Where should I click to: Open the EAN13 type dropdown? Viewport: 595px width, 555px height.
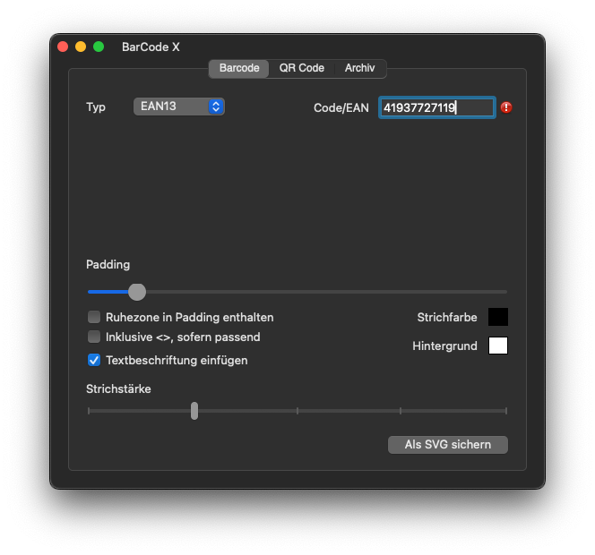coord(178,107)
